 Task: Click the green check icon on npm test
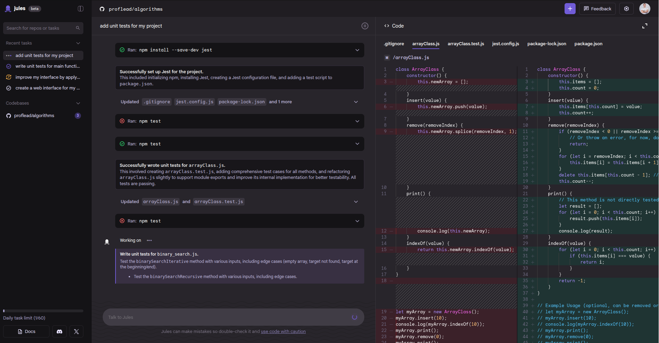(x=122, y=144)
